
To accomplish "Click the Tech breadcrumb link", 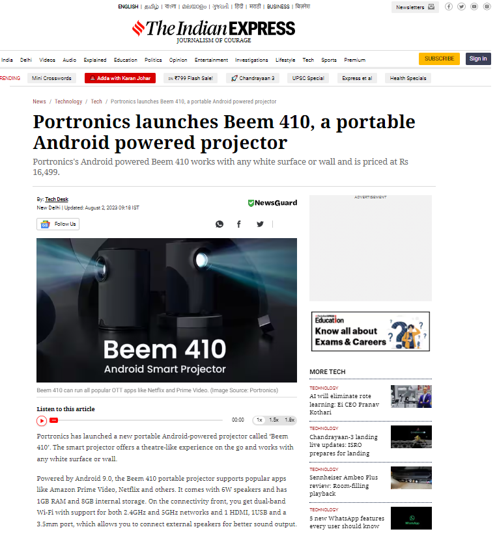I will [x=96, y=101].
